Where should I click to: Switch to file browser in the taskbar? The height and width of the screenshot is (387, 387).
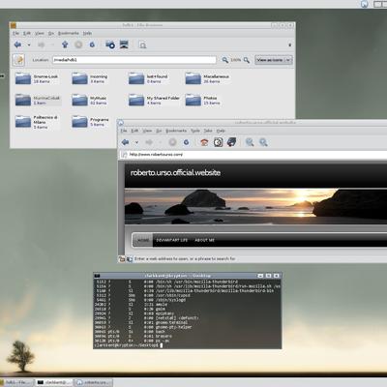pos(17,382)
